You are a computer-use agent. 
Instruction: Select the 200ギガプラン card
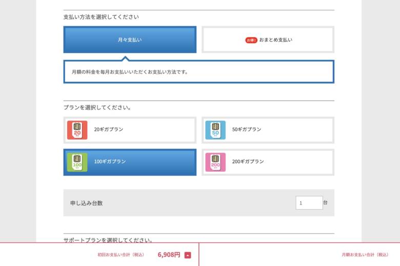pyautogui.click(x=268, y=162)
